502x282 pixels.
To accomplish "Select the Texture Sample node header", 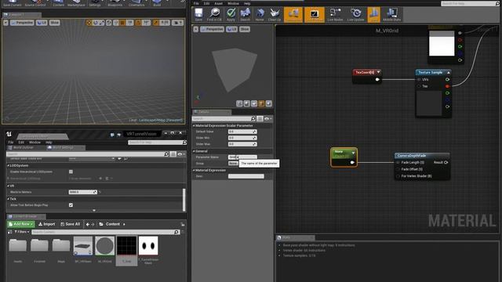I will (433, 73).
